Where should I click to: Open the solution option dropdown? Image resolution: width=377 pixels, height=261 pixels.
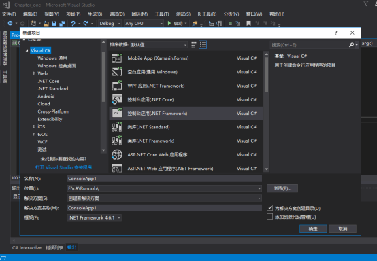(x=259, y=198)
